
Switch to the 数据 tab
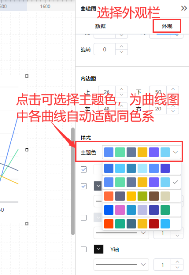click(x=100, y=27)
